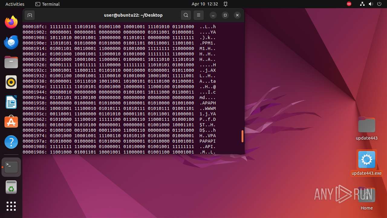387x218 pixels.
Task: Open the Terminal app menu in top bar
Action: [47, 4]
